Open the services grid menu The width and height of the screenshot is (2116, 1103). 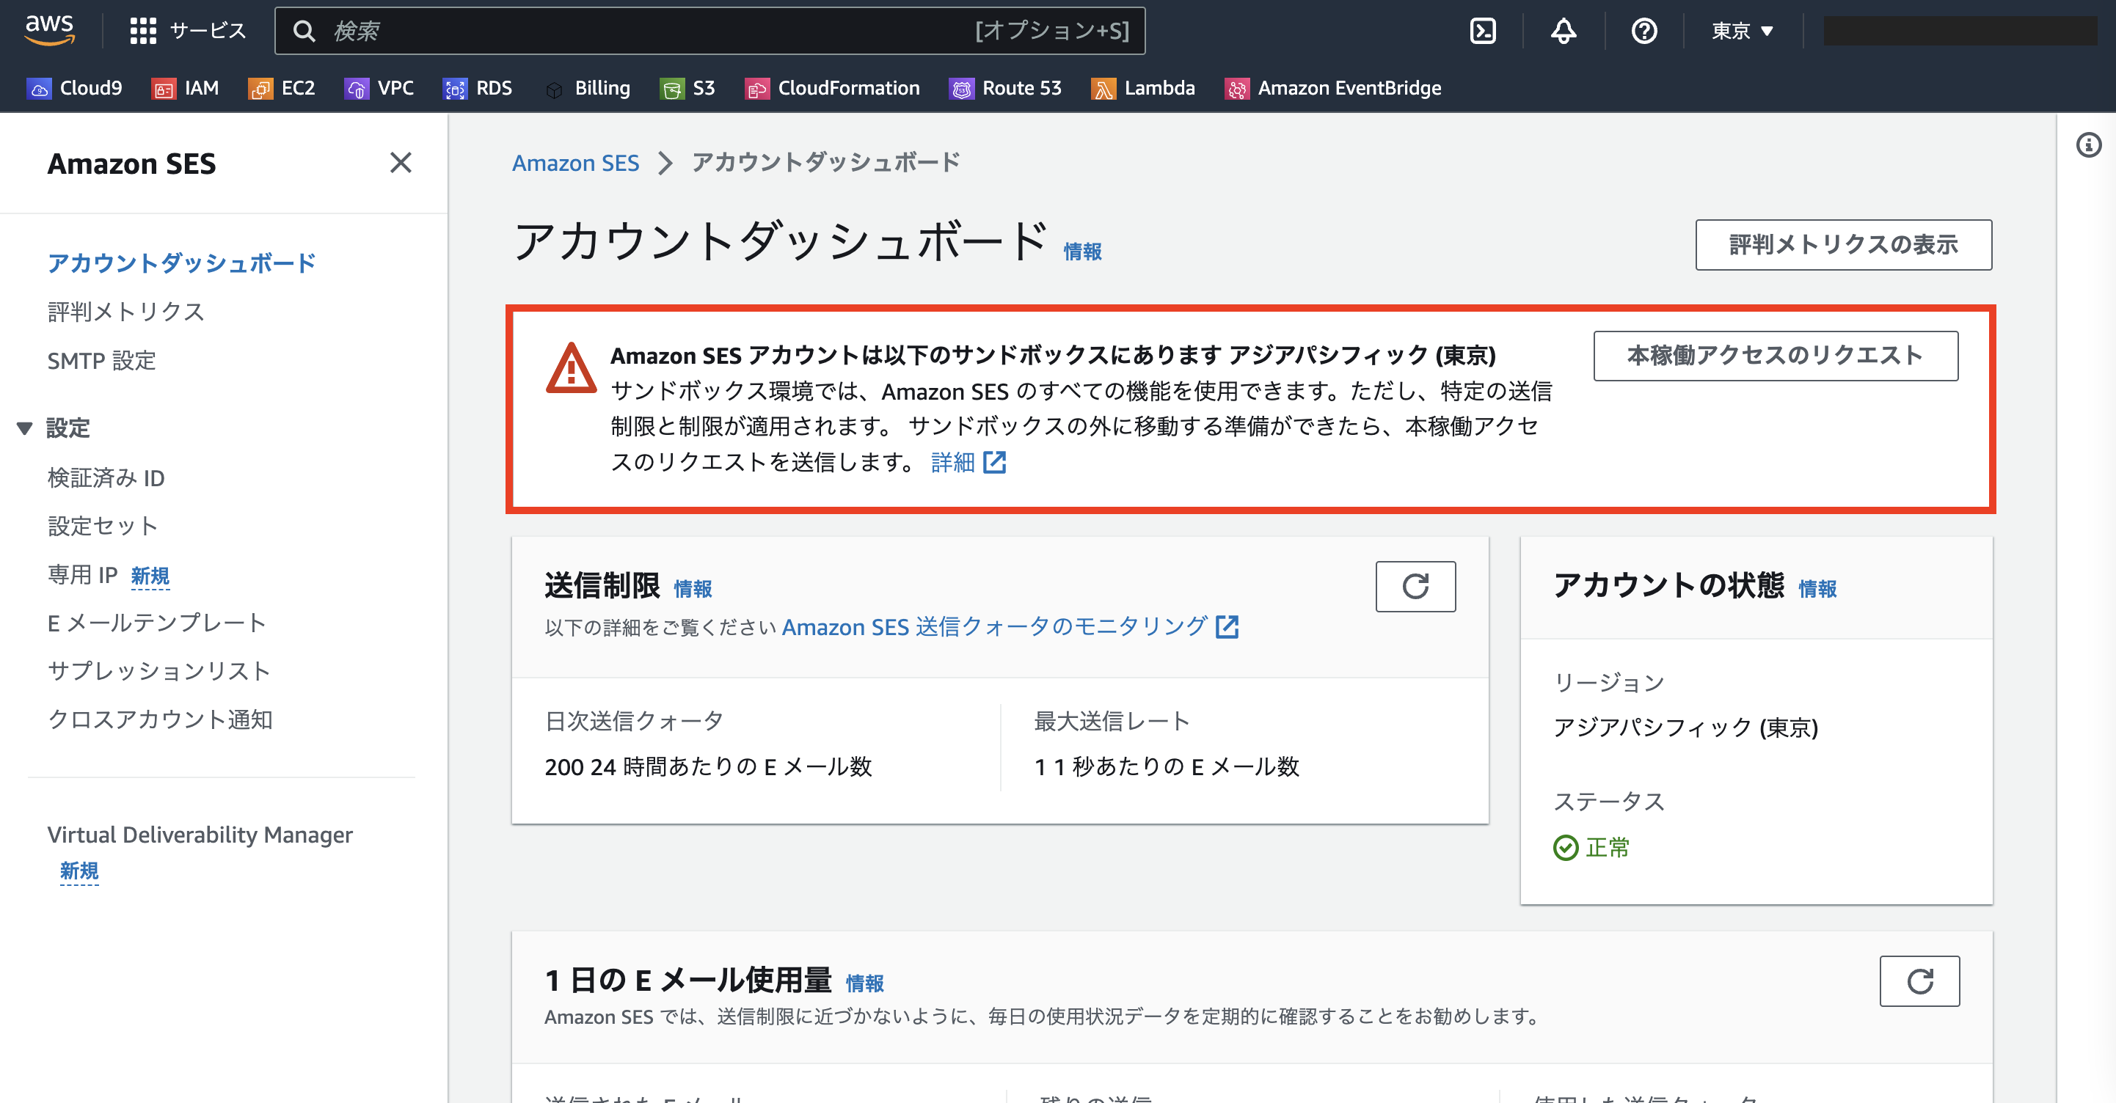coord(143,32)
